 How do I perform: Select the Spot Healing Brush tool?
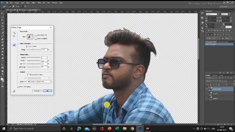pyautogui.click(x=2, y=33)
